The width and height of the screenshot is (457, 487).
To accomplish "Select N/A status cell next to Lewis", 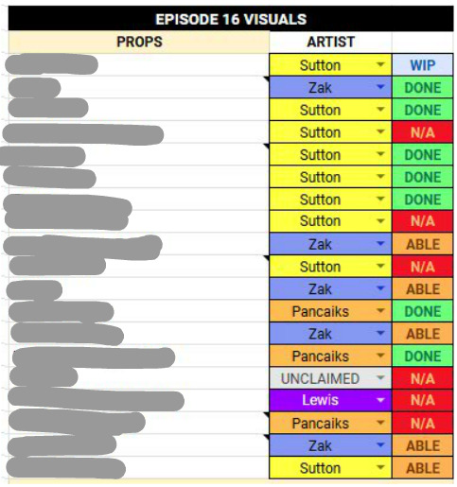I will point(423,400).
